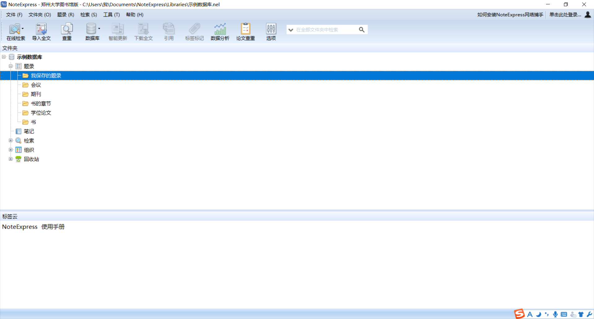Image resolution: width=594 pixels, height=319 pixels.
Task: Toggle Sogou punctuation mode icon
Action: 547,314
